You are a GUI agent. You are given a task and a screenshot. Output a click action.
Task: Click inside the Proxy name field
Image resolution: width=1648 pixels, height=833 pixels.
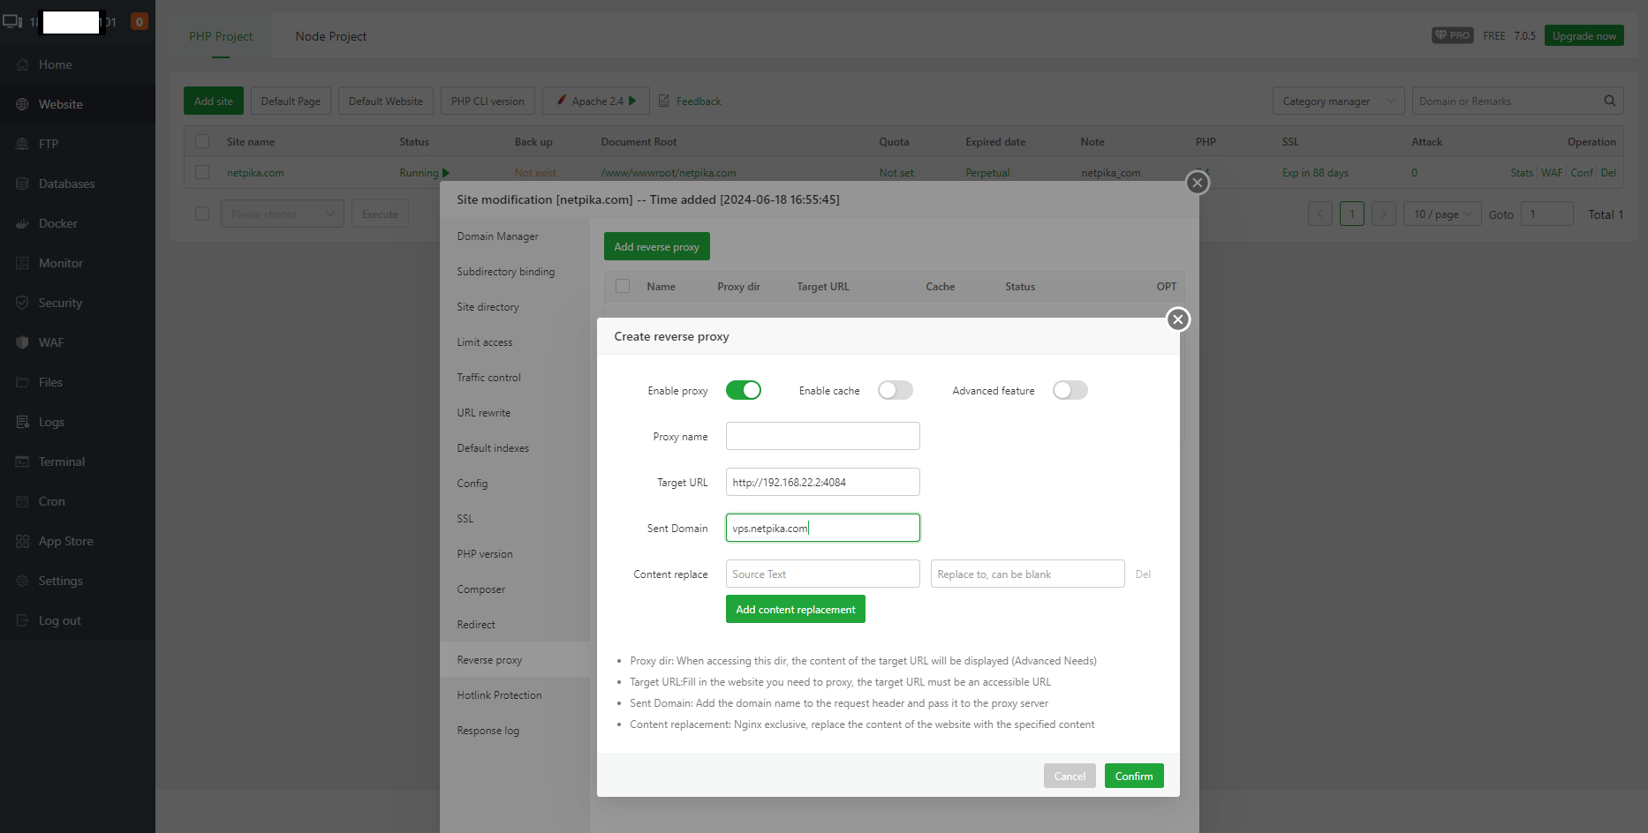(x=822, y=435)
